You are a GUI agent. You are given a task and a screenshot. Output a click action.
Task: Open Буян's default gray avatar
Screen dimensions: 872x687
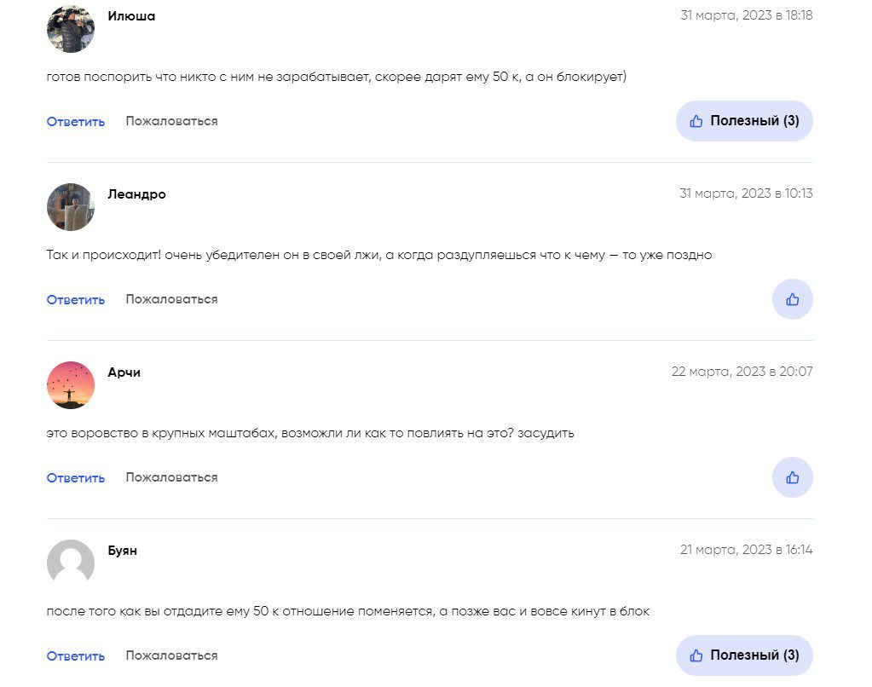(x=71, y=563)
